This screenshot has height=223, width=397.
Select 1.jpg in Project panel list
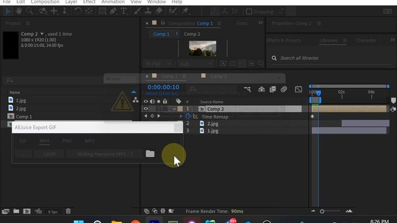[21, 100]
